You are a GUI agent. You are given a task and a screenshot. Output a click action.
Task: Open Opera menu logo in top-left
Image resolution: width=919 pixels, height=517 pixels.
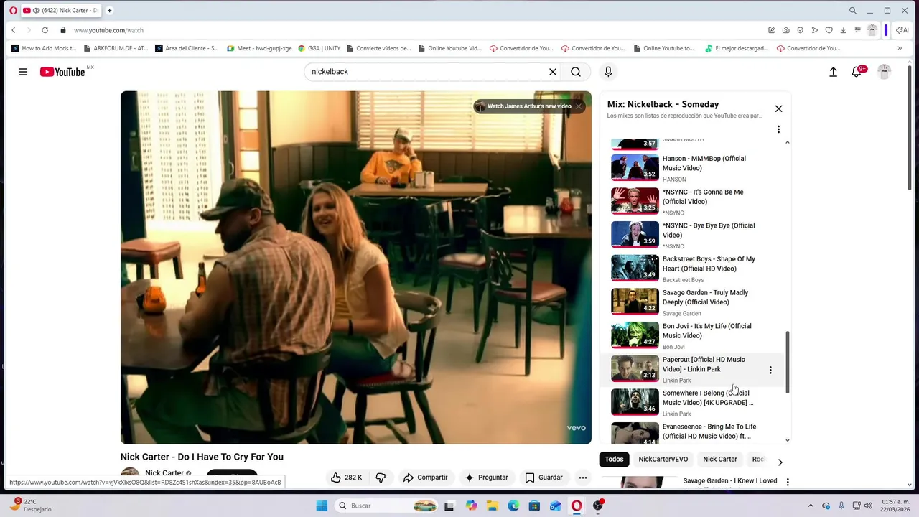coord(13,11)
